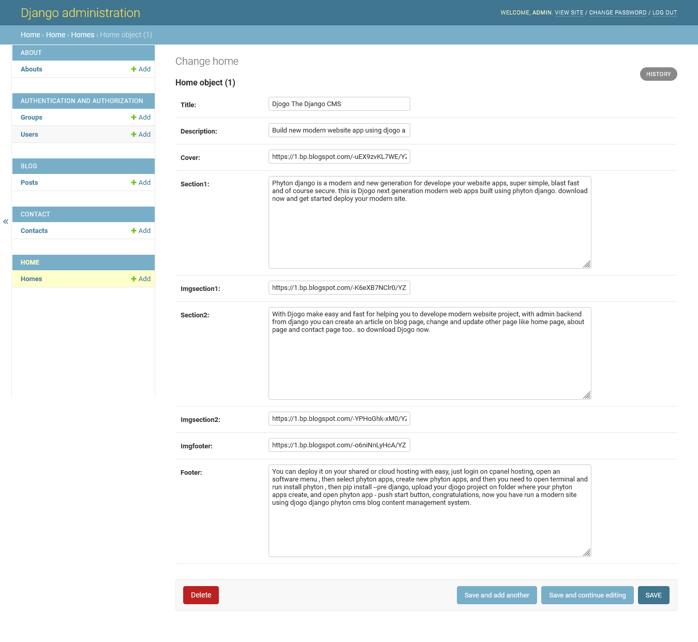Click the plus Add link for Homes

point(141,279)
